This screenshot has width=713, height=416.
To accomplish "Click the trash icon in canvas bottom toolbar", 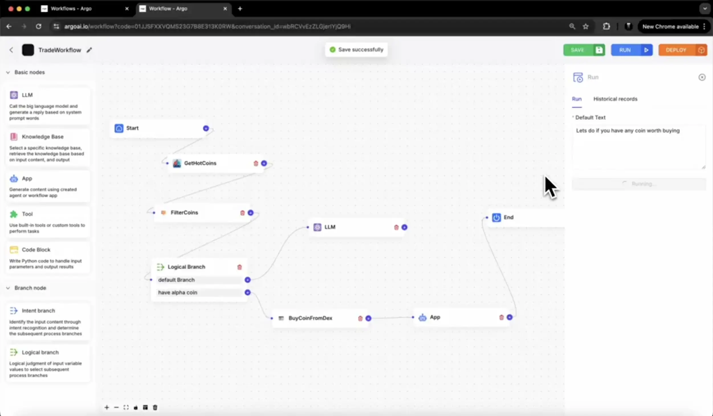I will (155, 407).
